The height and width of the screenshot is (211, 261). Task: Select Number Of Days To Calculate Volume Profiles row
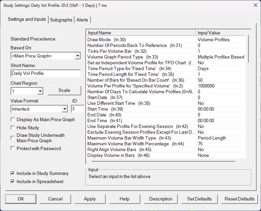click(166, 92)
